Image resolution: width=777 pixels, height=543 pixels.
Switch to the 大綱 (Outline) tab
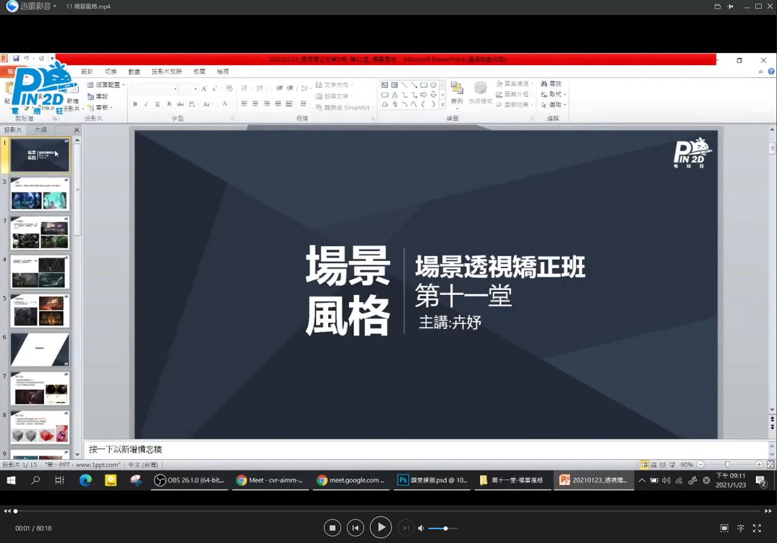pyautogui.click(x=41, y=130)
